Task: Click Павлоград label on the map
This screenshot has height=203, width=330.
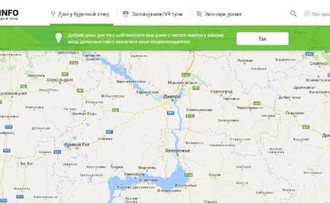Action: [x=221, y=92]
